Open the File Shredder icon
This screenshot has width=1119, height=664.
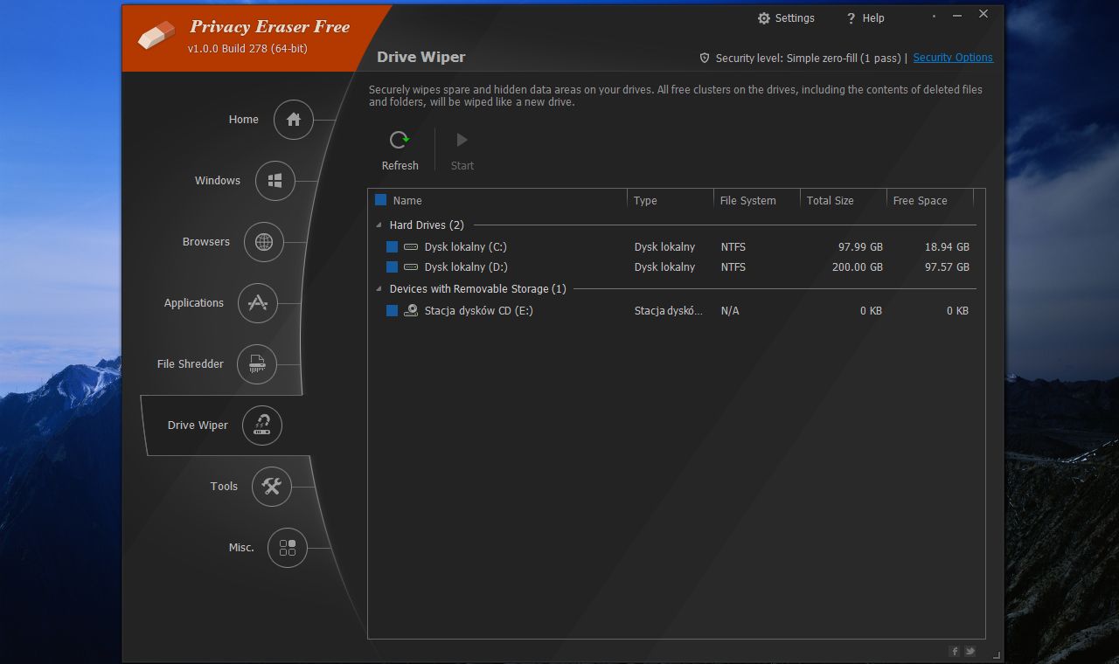click(257, 364)
